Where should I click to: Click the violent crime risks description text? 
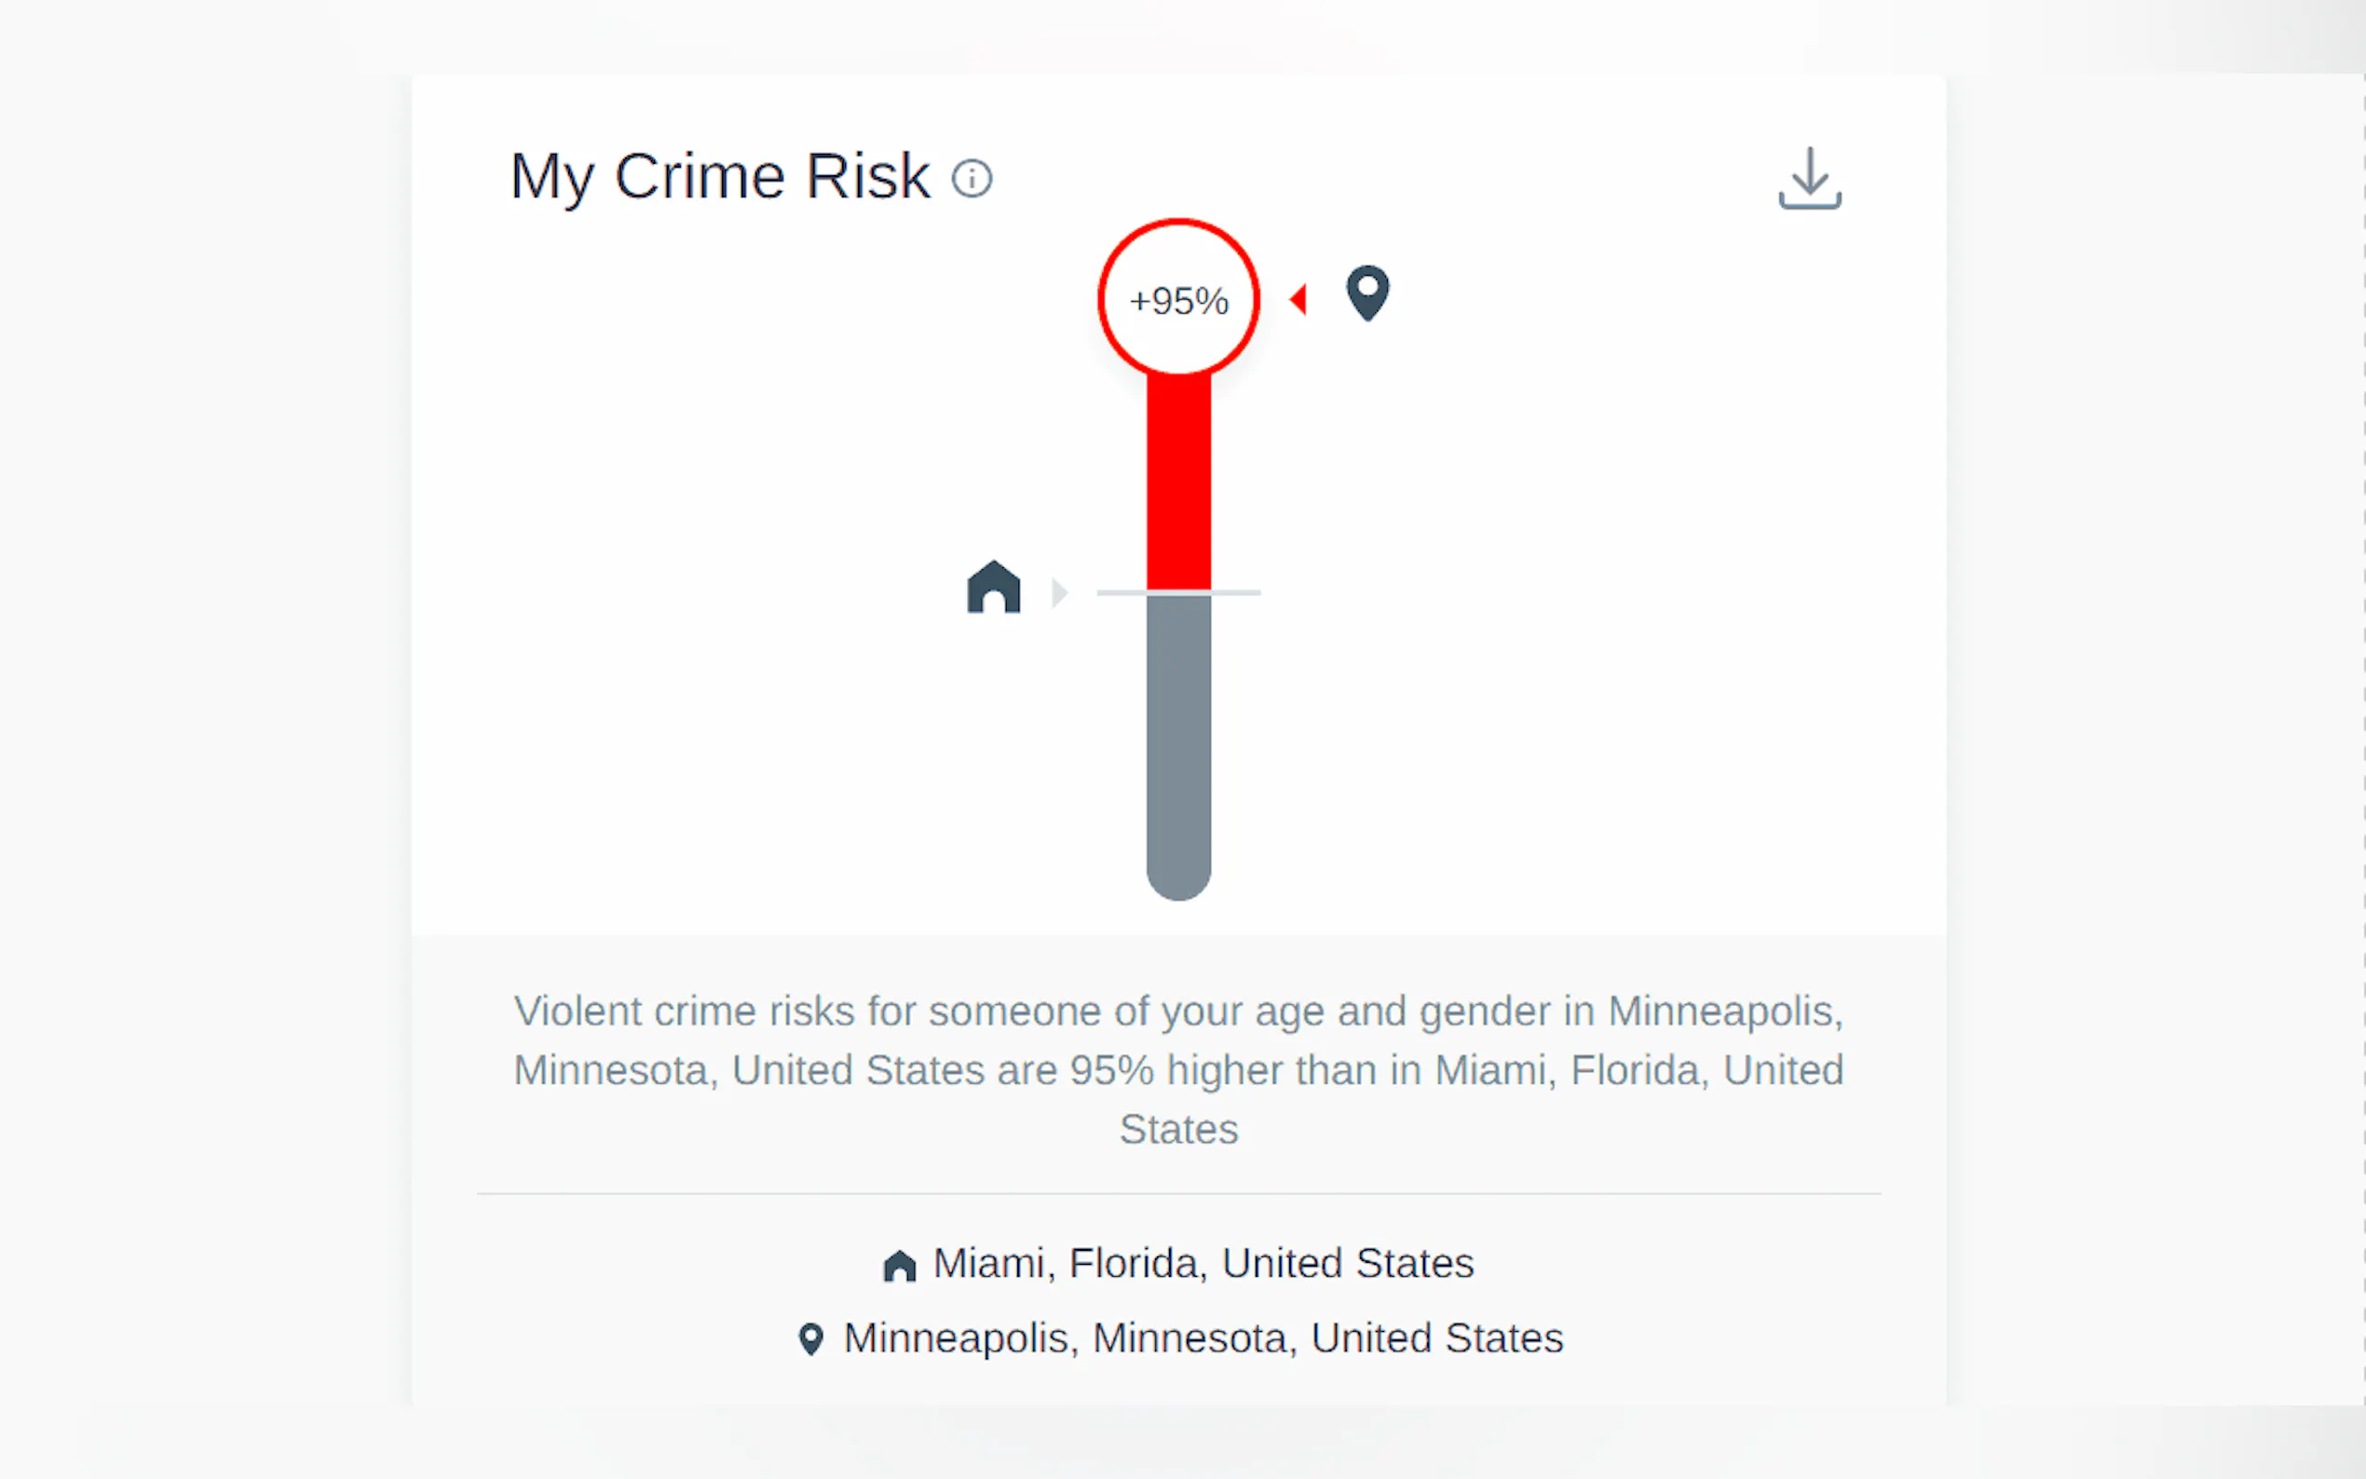(x=1178, y=1040)
